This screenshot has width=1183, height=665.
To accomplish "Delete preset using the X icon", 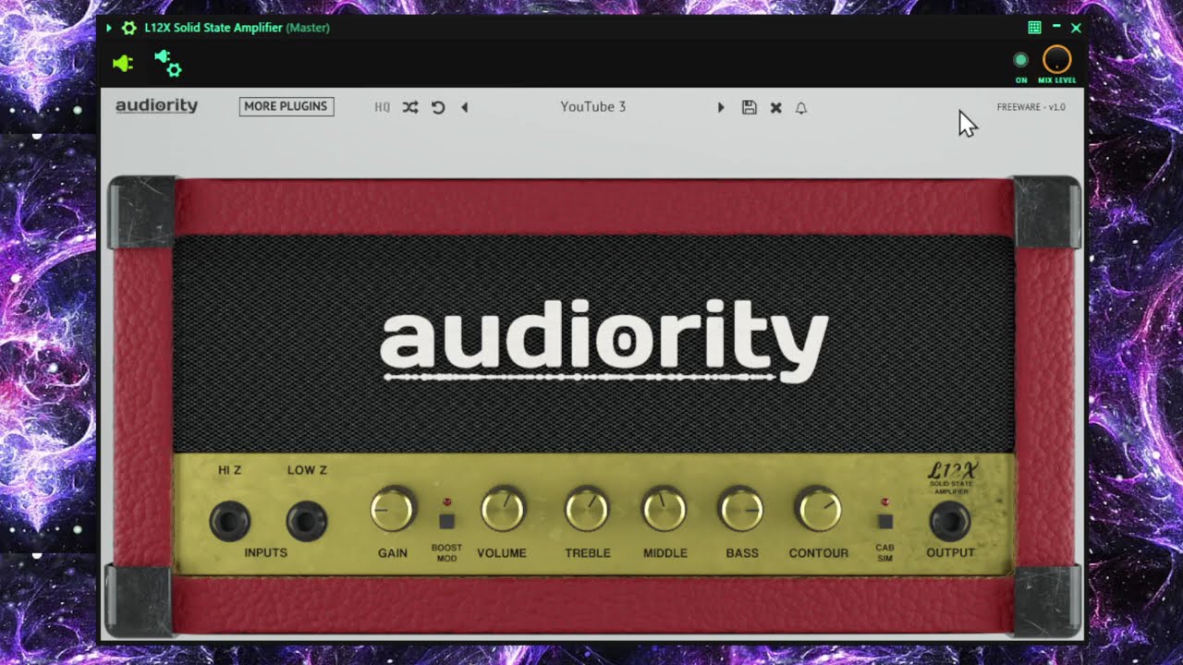I will click(775, 107).
